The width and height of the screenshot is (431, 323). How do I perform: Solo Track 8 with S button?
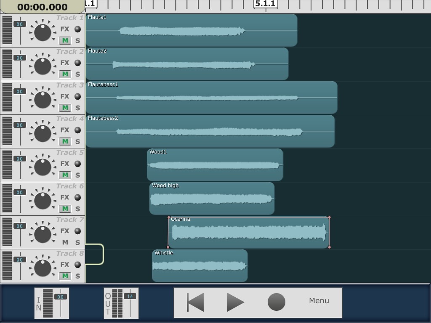click(78, 276)
